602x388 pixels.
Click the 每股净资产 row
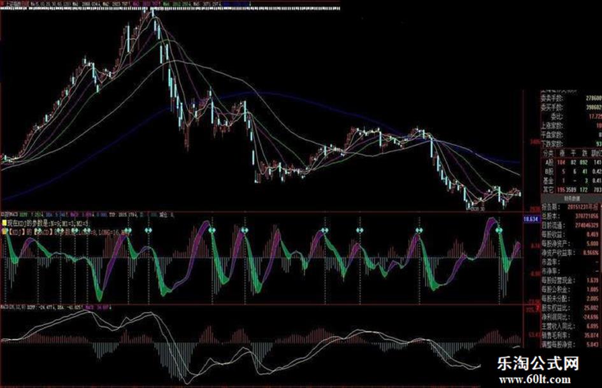pyautogui.click(x=571, y=243)
